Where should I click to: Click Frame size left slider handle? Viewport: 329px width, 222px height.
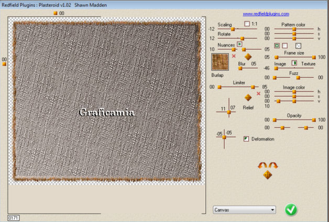[x=276, y=57]
